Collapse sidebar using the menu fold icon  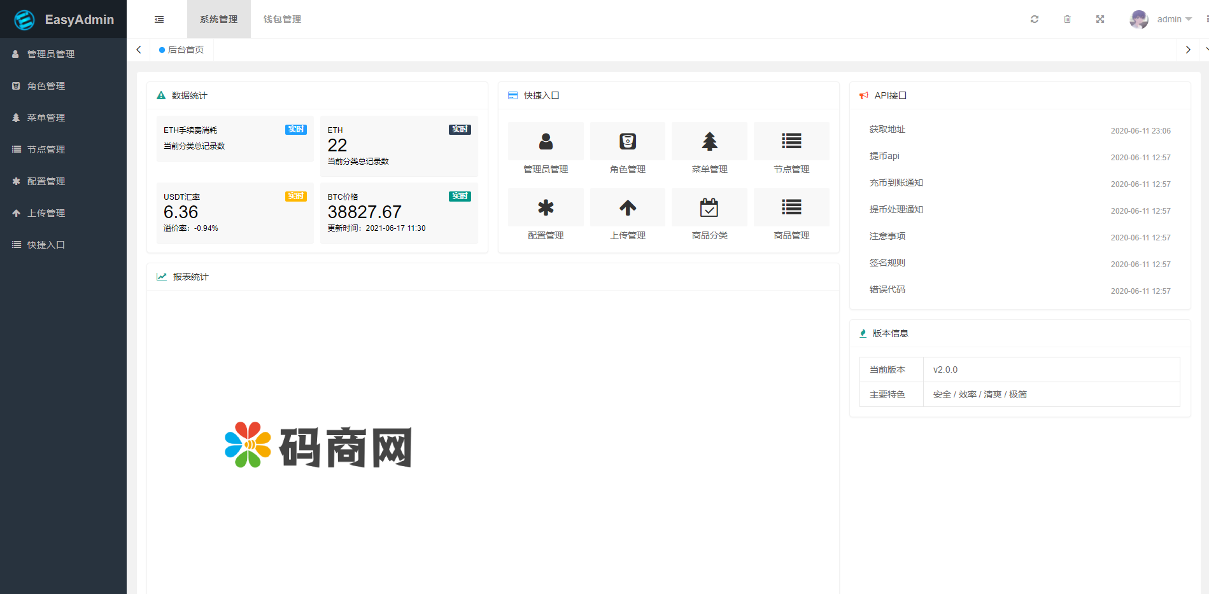pyautogui.click(x=159, y=20)
